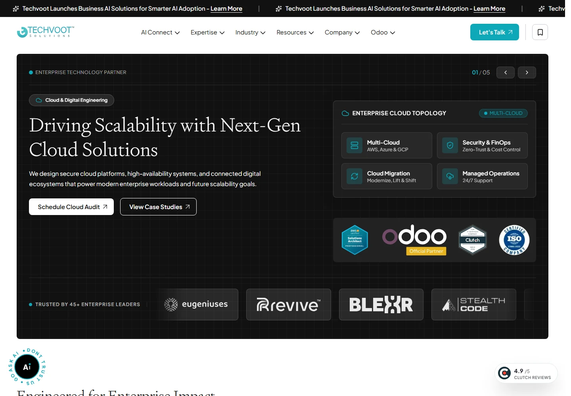The image size is (571, 396).
Task: Open the Multi-Cloud AWS, Azure & GCP card
Action: tap(387, 145)
